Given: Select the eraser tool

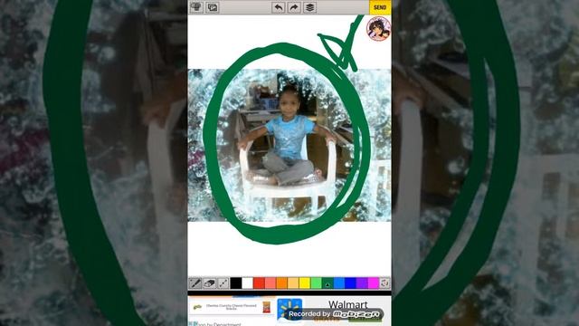Looking at the screenshot, I should coord(209,283).
